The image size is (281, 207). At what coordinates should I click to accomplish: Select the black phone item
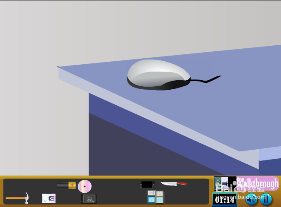pyautogui.click(x=147, y=185)
